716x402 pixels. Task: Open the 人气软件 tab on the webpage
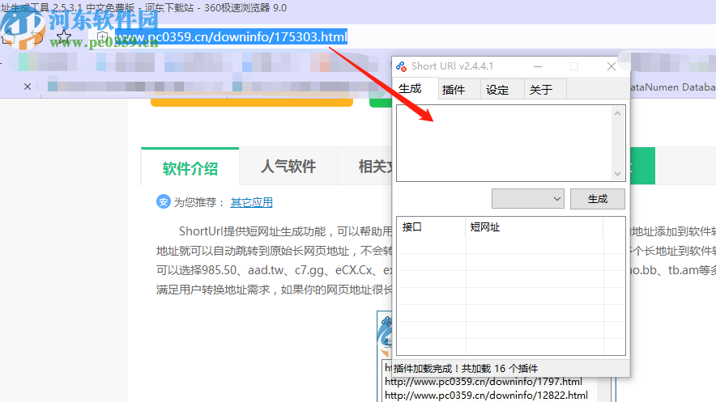click(x=288, y=167)
